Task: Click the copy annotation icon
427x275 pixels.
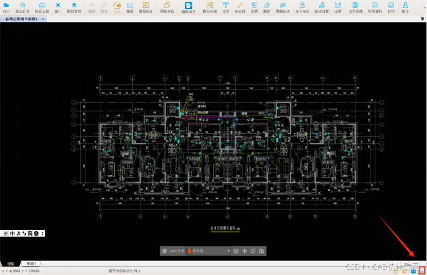Action: point(253,251)
